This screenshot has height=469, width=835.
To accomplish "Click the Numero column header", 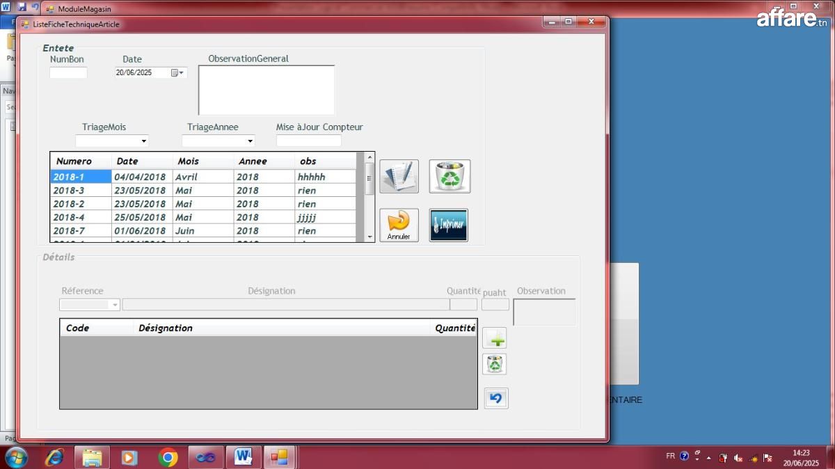I will click(81, 161).
